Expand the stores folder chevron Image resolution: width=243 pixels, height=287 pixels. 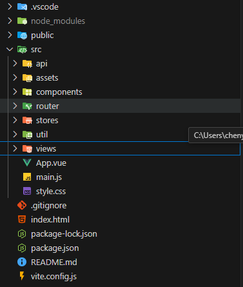[15, 120]
